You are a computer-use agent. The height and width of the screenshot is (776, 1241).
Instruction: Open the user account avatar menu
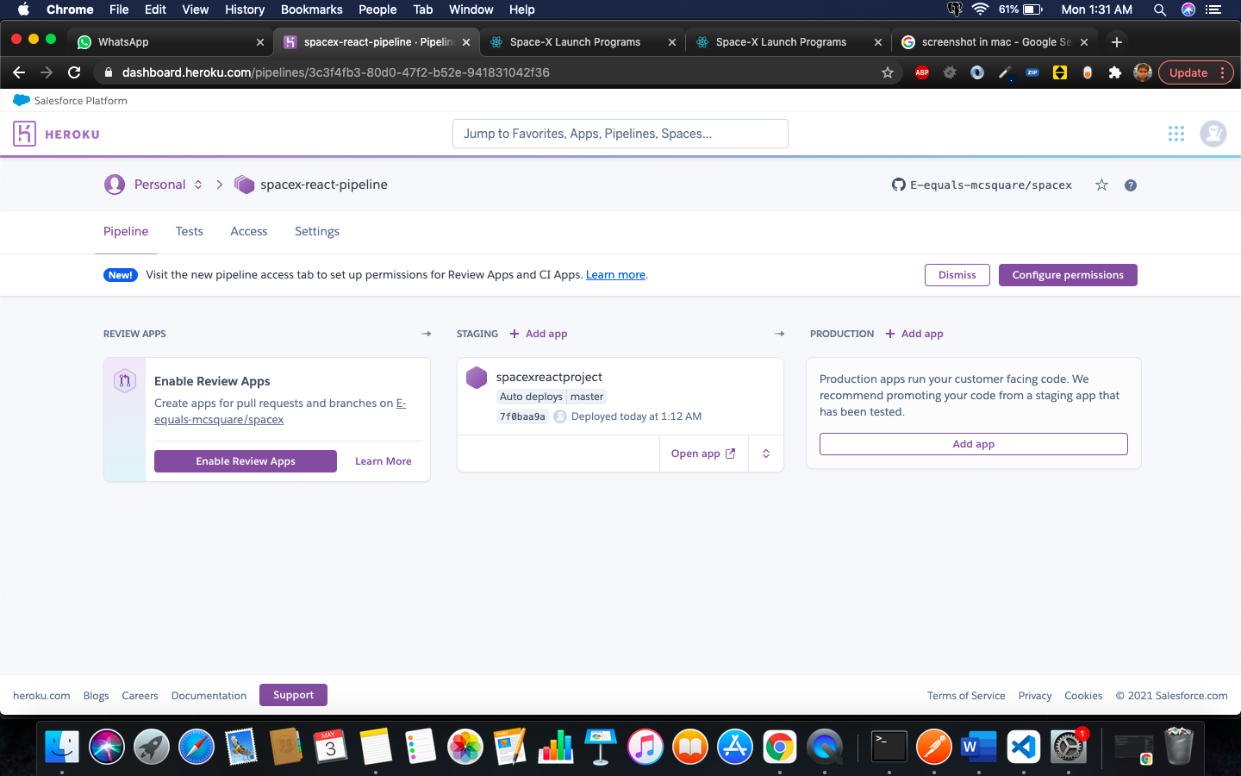click(1213, 134)
